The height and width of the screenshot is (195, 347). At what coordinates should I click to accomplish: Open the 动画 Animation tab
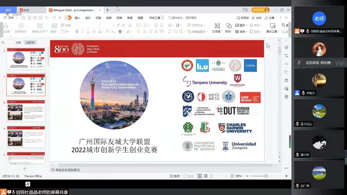(109, 18)
